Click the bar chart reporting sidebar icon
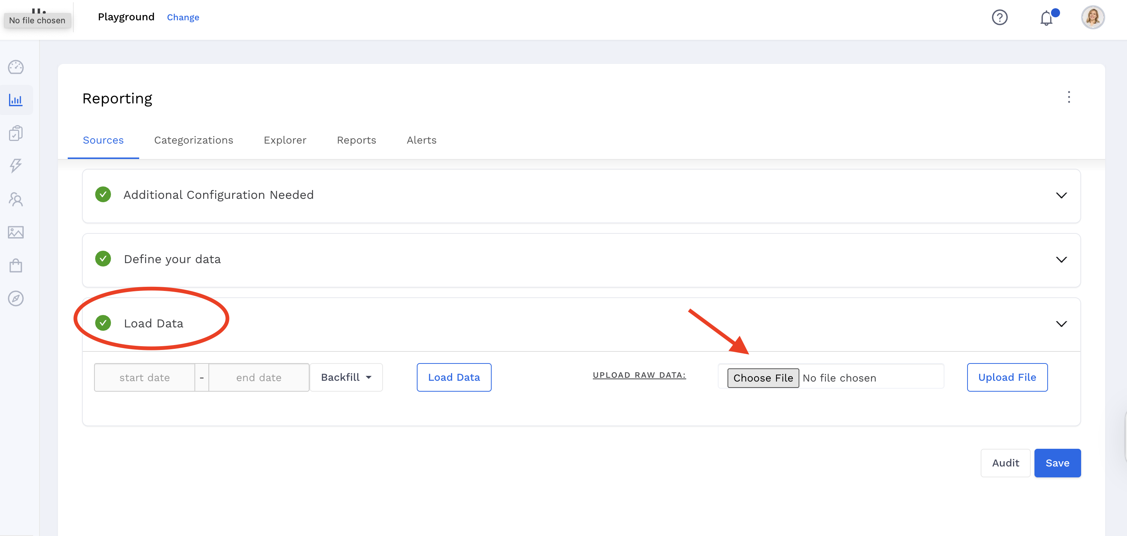 tap(16, 100)
